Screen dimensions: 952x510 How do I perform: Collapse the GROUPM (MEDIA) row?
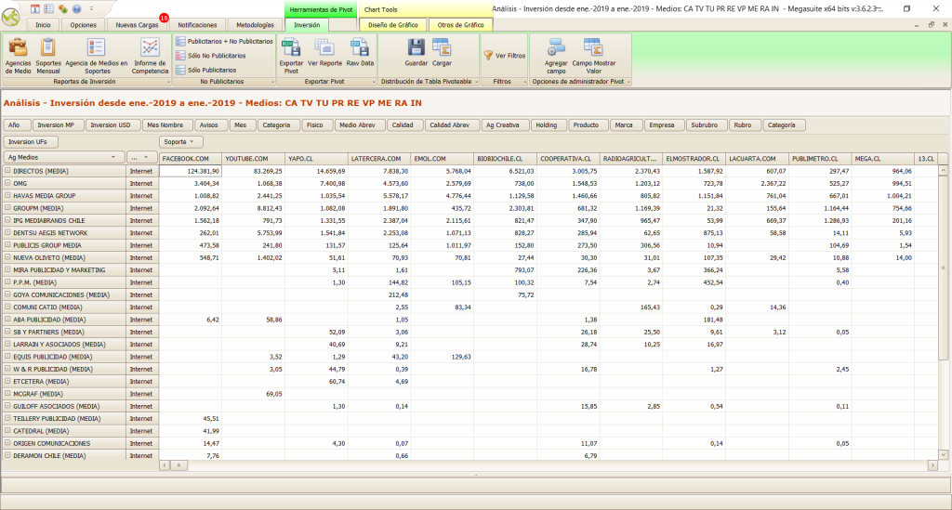click(x=7, y=208)
